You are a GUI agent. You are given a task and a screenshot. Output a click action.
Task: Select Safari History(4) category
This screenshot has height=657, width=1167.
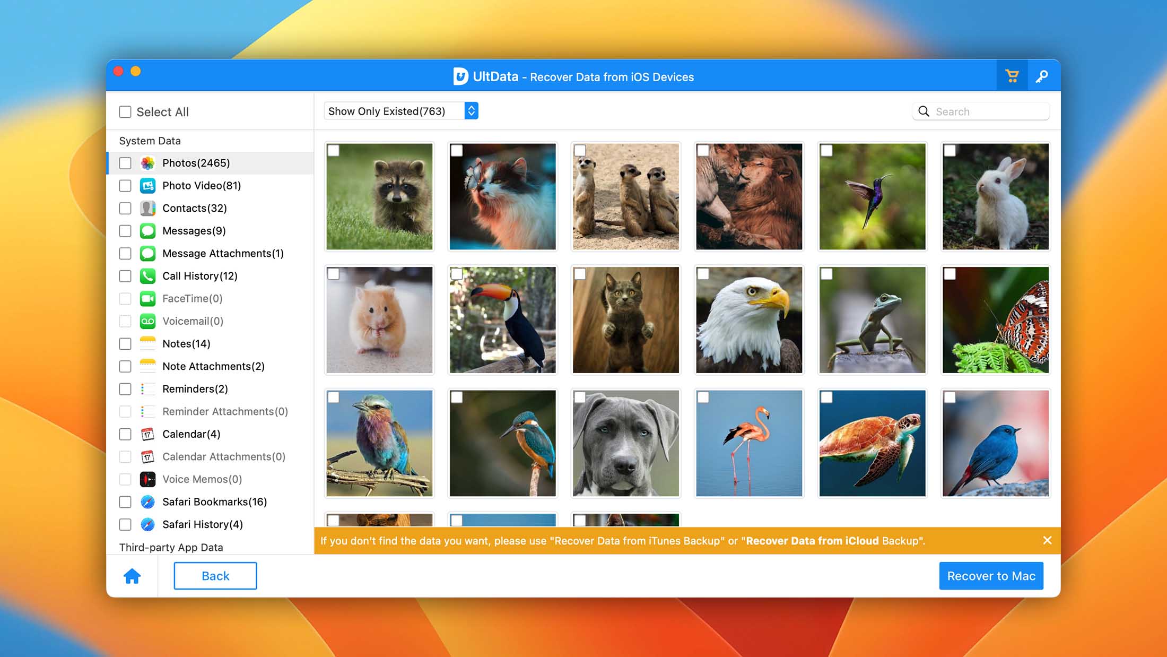[x=211, y=524]
